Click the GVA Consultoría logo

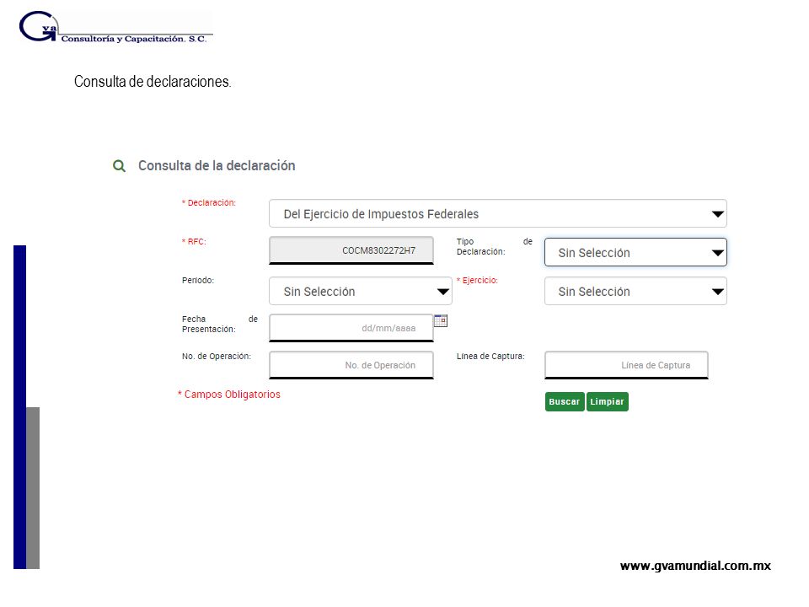[115, 27]
